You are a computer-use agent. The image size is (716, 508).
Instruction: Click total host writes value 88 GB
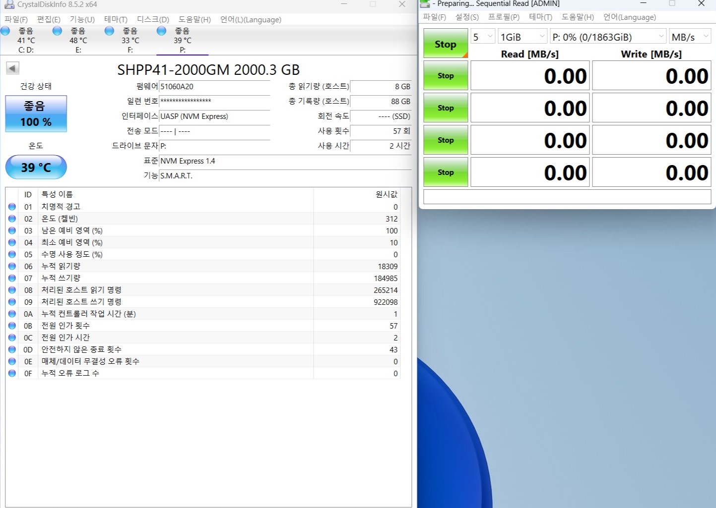(x=381, y=101)
